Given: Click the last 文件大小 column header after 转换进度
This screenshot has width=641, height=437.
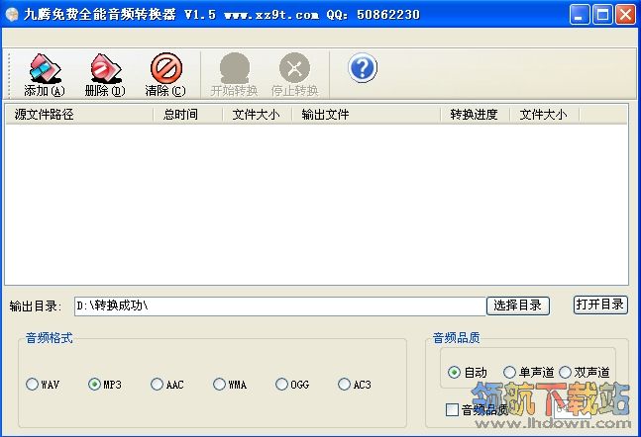Looking at the screenshot, I should pos(545,115).
